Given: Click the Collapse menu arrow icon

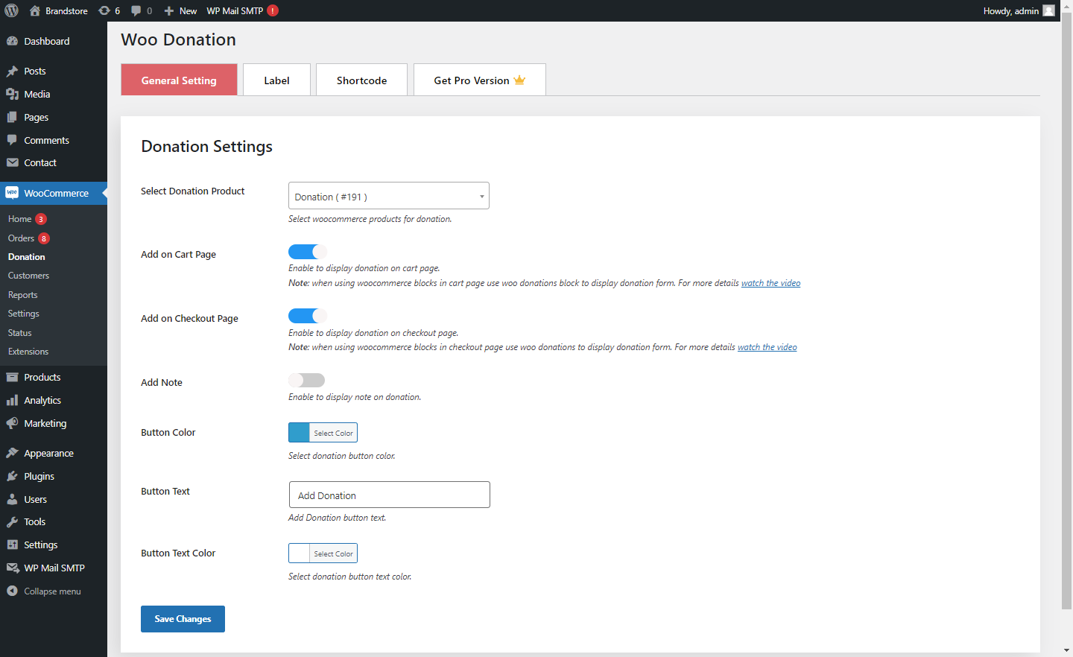Looking at the screenshot, I should (12, 591).
